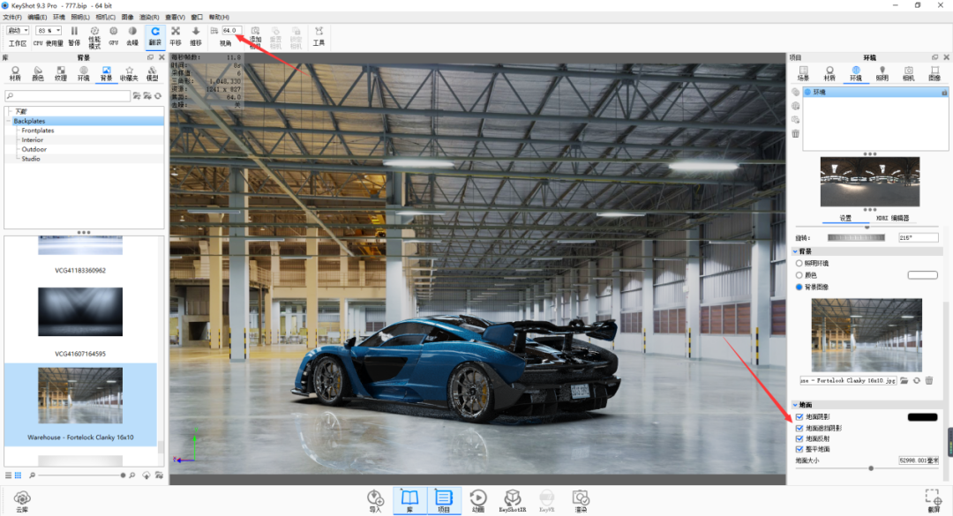Viewport: 953px width, 516px height.
Task: Collapse the 地面 ground section
Action: coord(795,405)
